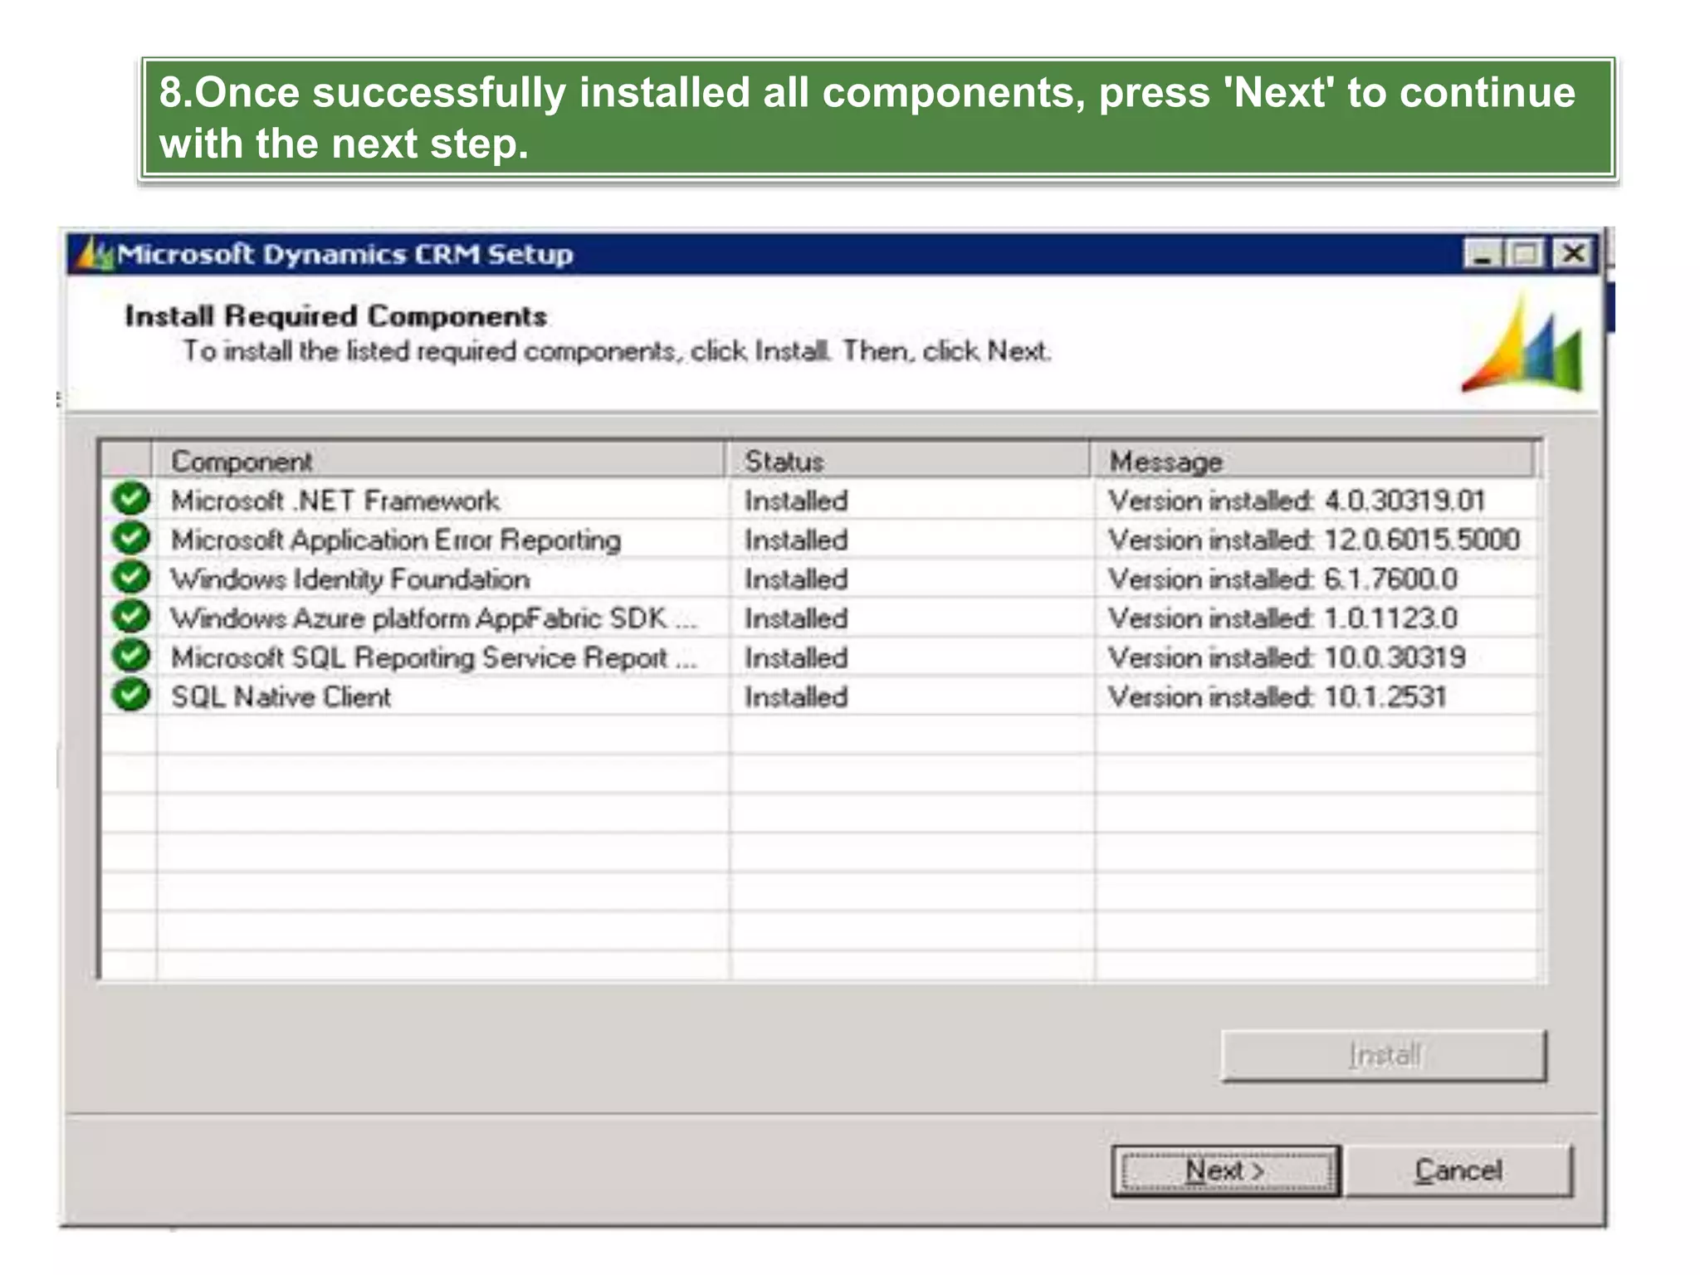This screenshot has width=1700, height=1275.
Task: Sort by the Status column header
Action: click(907, 461)
